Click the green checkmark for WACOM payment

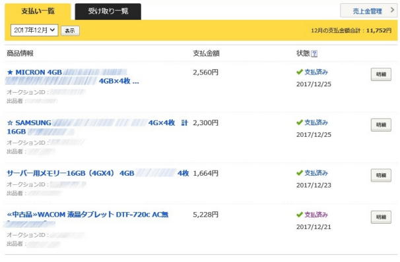pos(300,215)
